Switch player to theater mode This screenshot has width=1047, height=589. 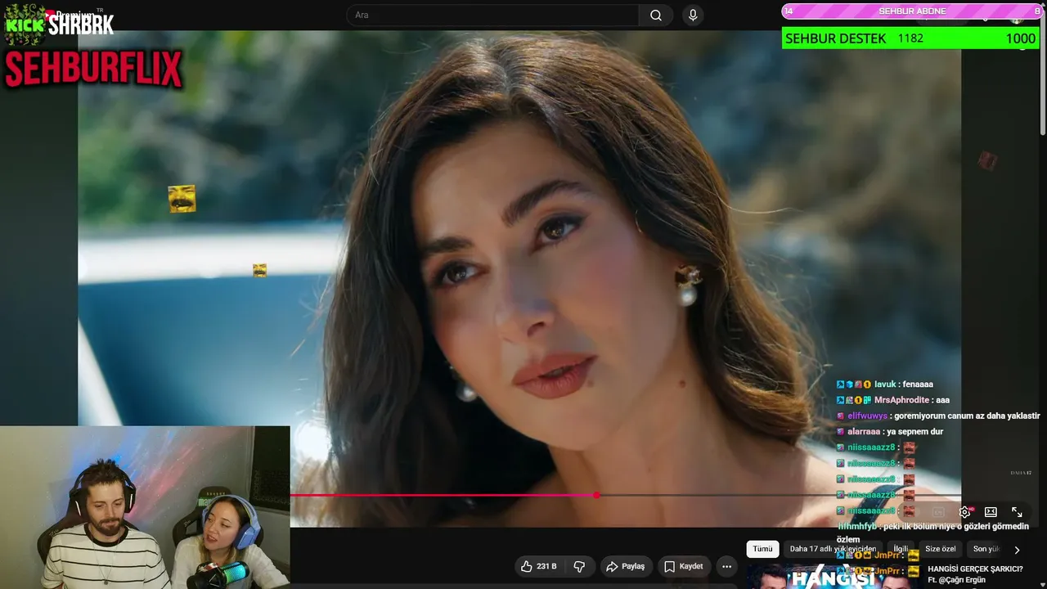pos(991,512)
